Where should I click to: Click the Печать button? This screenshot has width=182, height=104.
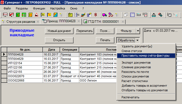click(x=105, y=40)
